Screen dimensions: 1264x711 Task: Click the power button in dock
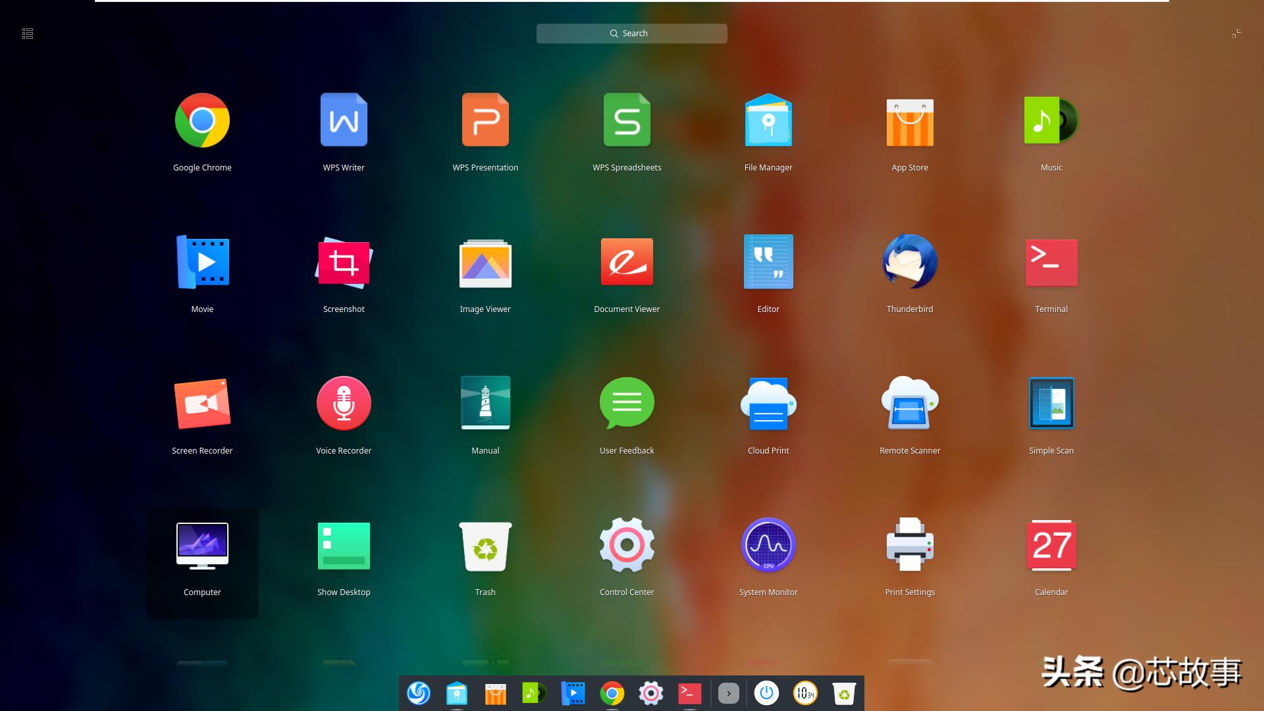(766, 693)
